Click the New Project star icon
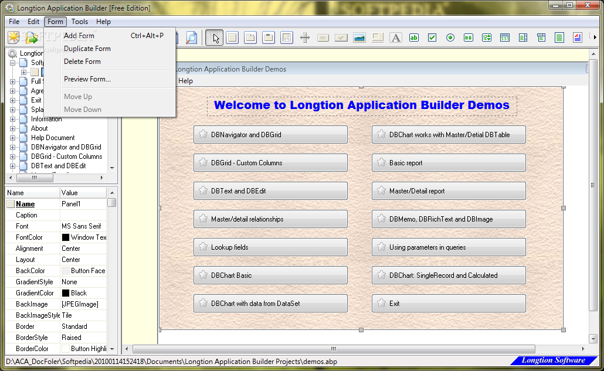 pyautogui.click(x=14, y=38)
